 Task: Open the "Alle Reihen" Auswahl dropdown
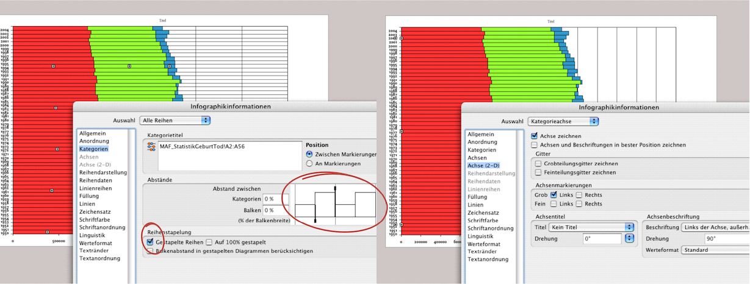click(175, 120)
